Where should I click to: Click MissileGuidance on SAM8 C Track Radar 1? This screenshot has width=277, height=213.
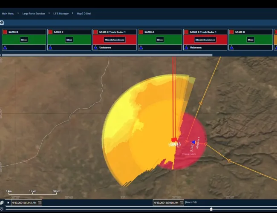[114, 40]
